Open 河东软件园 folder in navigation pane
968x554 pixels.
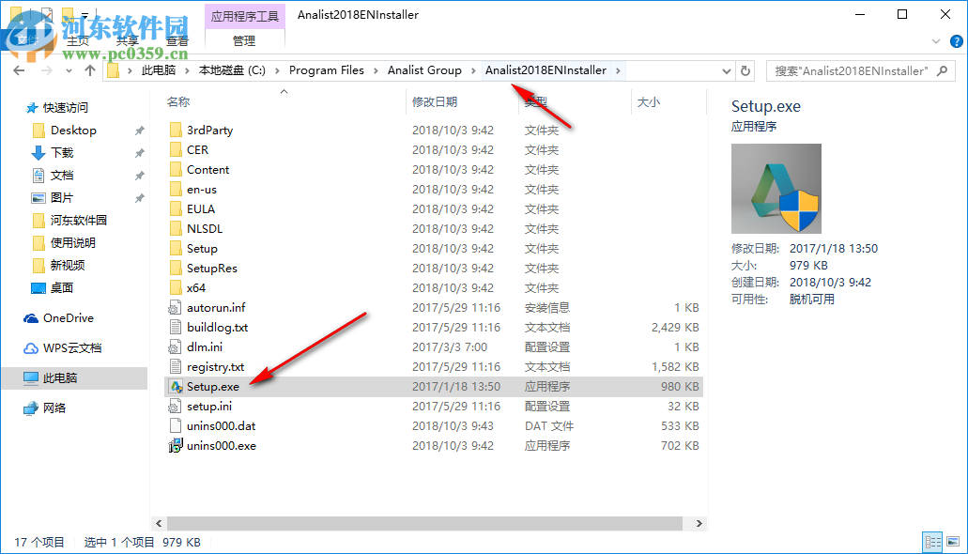tap(79, 221)
